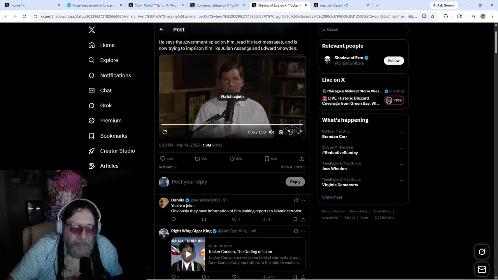Click the Watch again button on video
498x280 pixels.
click(x=232, y=96)
